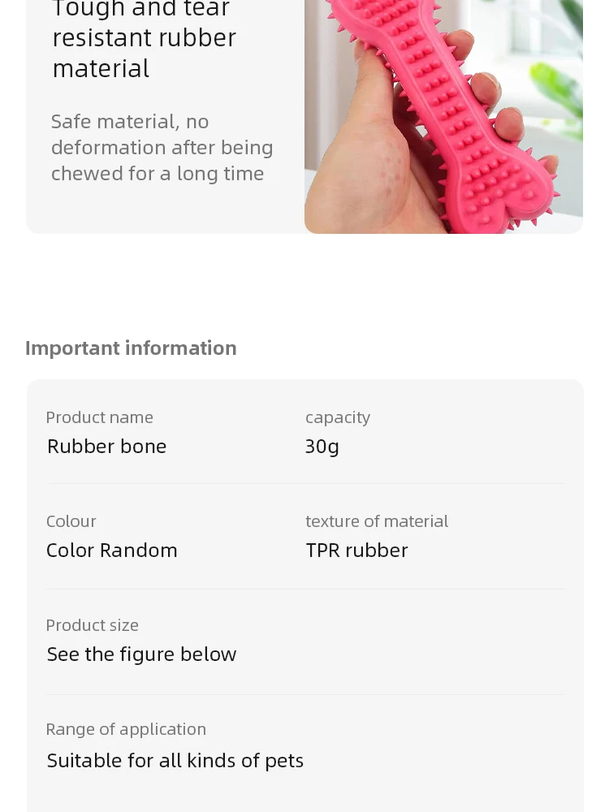Click the 'Colour' field label

71,521
